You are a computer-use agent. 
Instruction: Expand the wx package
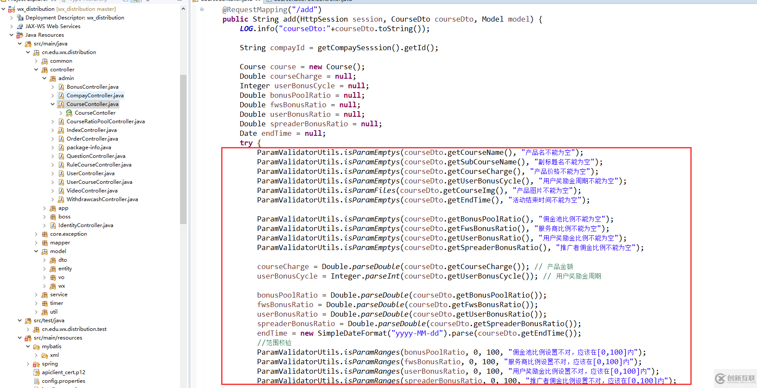pos(45,286)
